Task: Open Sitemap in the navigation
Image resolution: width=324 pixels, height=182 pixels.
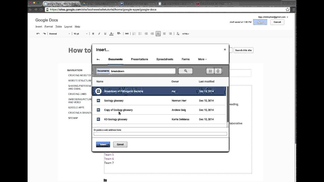Action: point(73,118)
